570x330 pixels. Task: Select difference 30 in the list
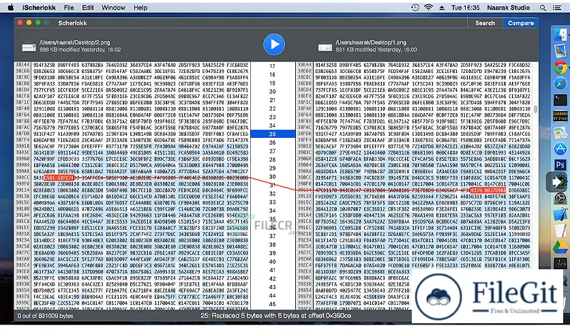tap(272, 177)
